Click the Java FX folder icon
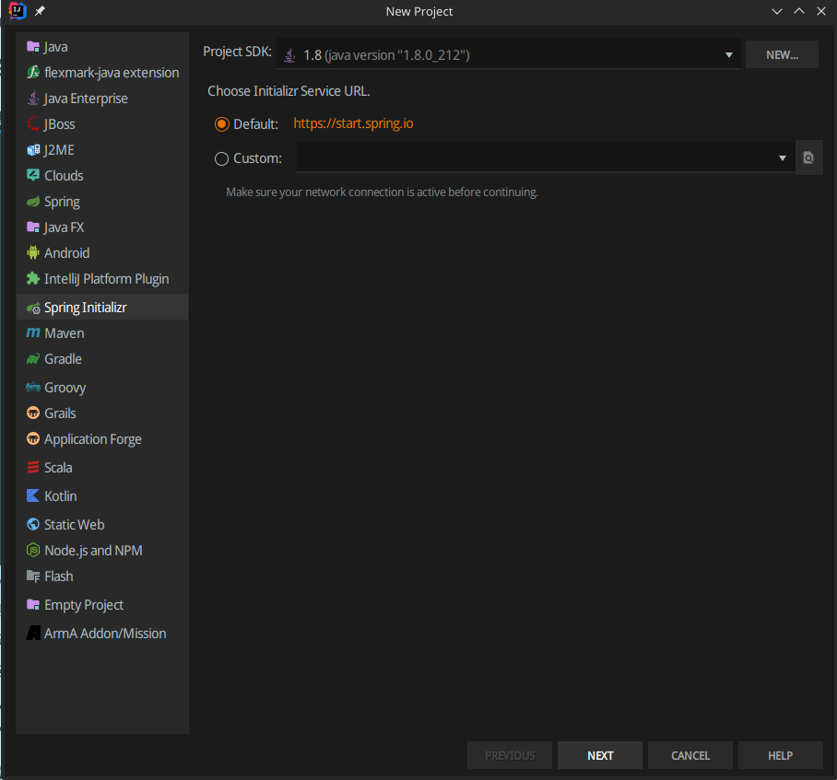 [x=33, y=227]
